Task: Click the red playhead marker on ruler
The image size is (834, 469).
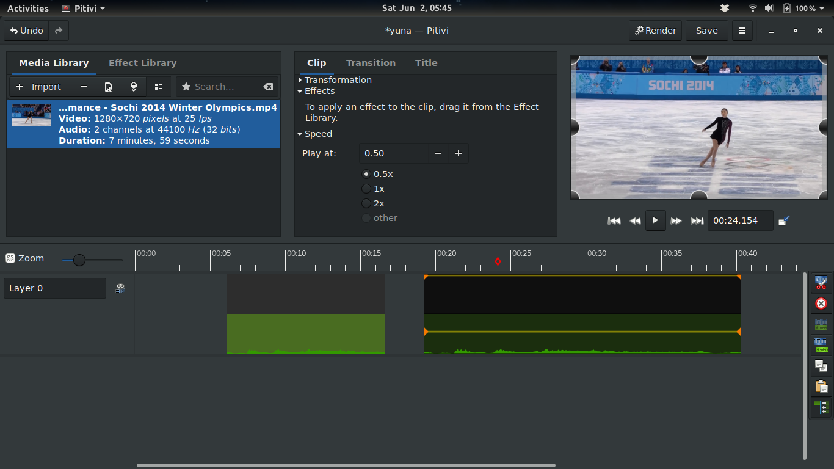Action: pos(498,261)
